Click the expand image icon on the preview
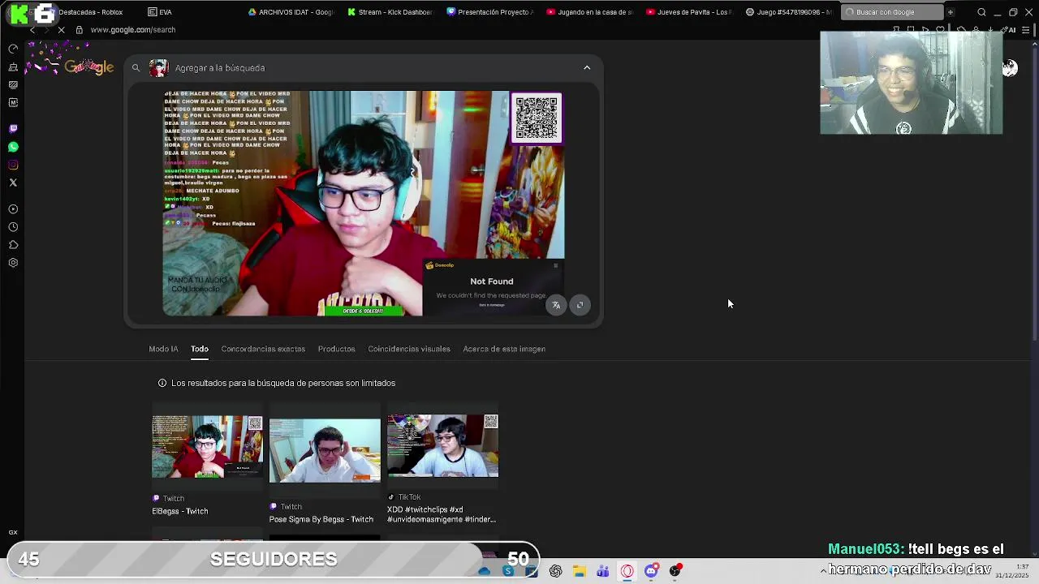 point(580,305)
